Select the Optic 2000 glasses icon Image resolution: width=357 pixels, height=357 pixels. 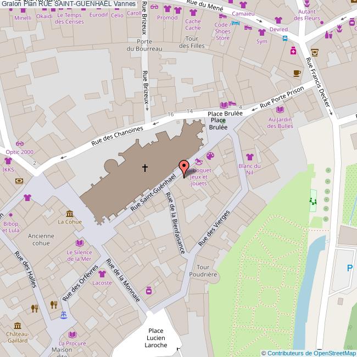[20, 143]
